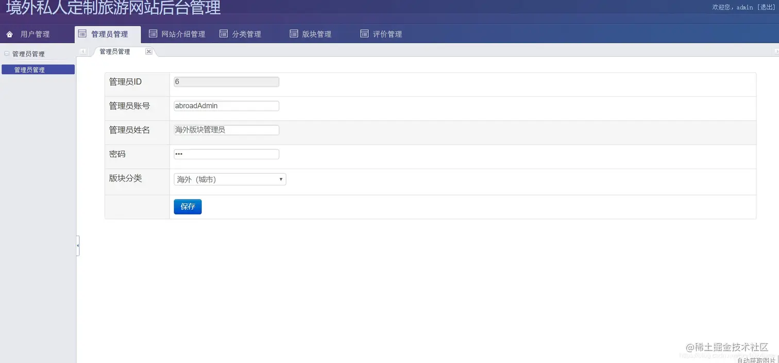This screenshot has height=363, width=779.
Task: Click the 密码 password field
Action: click(227, 154)
